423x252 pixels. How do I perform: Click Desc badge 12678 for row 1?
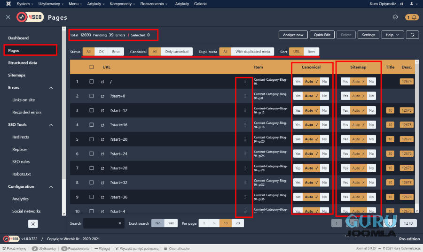coord(407,82)
